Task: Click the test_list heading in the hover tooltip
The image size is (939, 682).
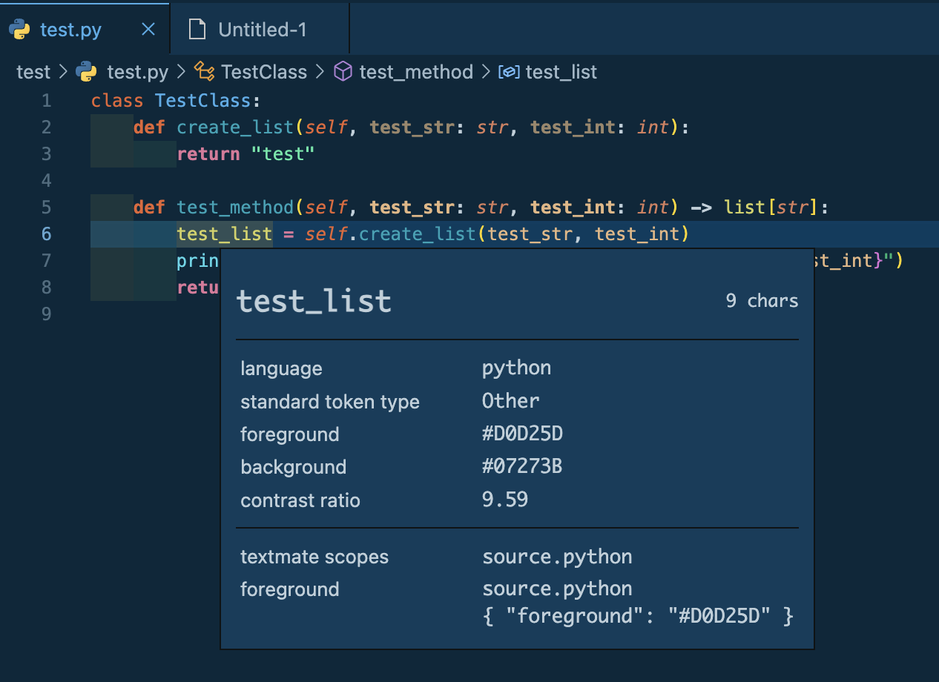Action: [x=314, y=299]
